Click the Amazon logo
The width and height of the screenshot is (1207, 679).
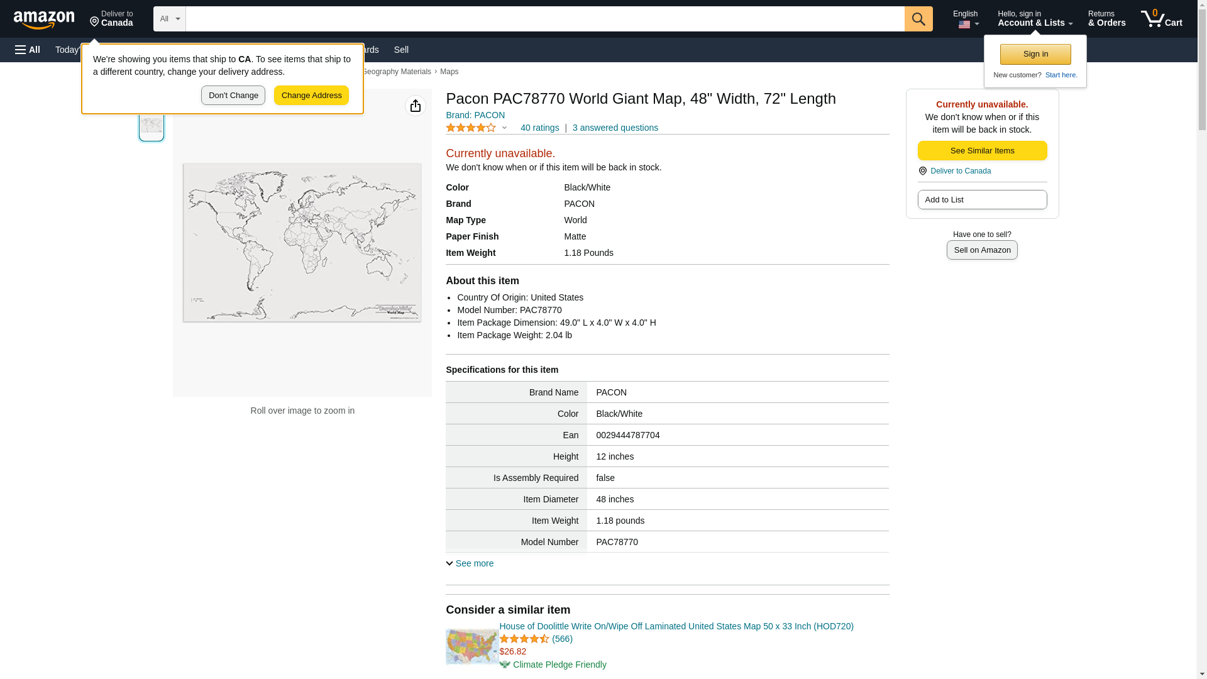tap(44, 19)
